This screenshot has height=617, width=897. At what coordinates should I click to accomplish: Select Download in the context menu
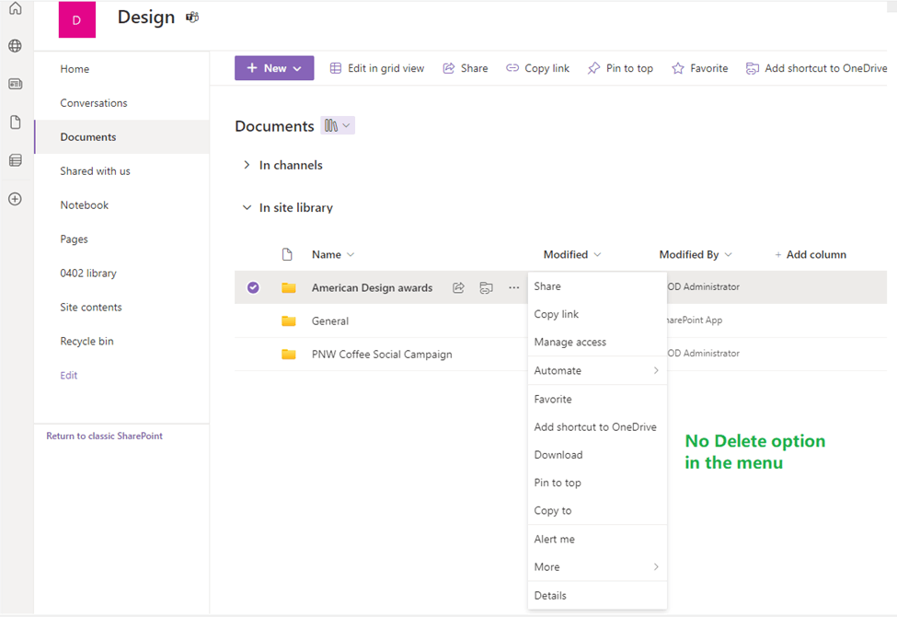tap(597, 455)
